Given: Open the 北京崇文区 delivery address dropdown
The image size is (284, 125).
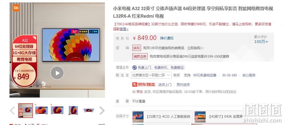Looking at the screenshot, I should [x=151, y=75].
